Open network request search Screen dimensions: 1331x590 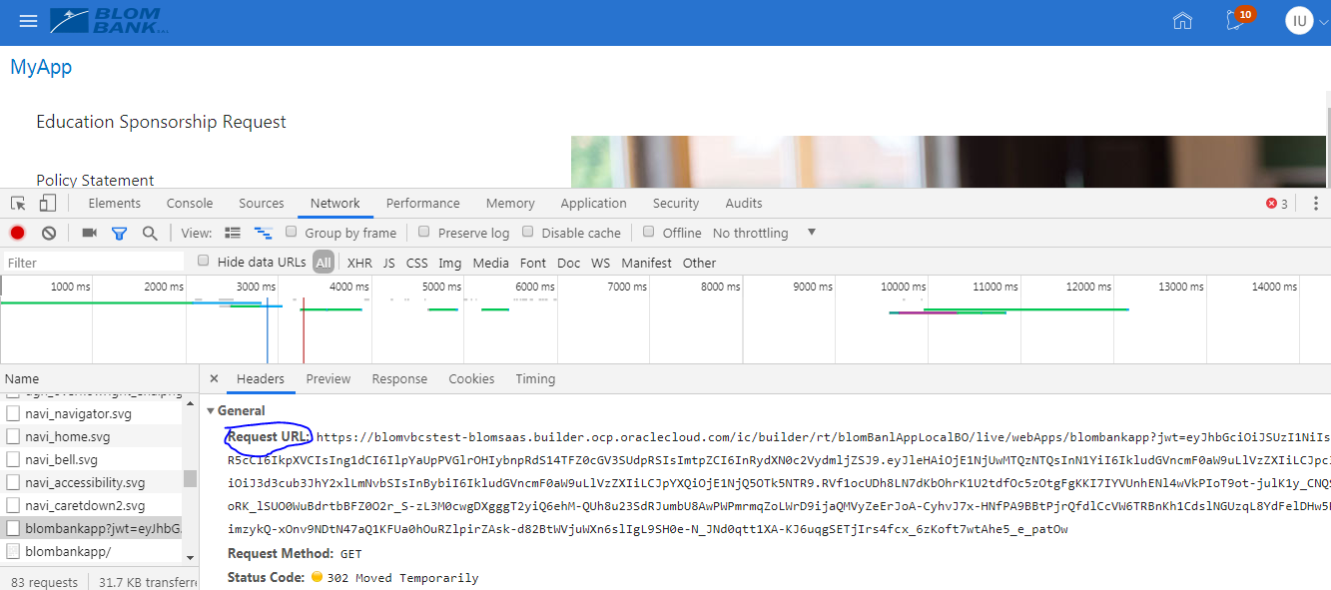[x=149, y=232]
